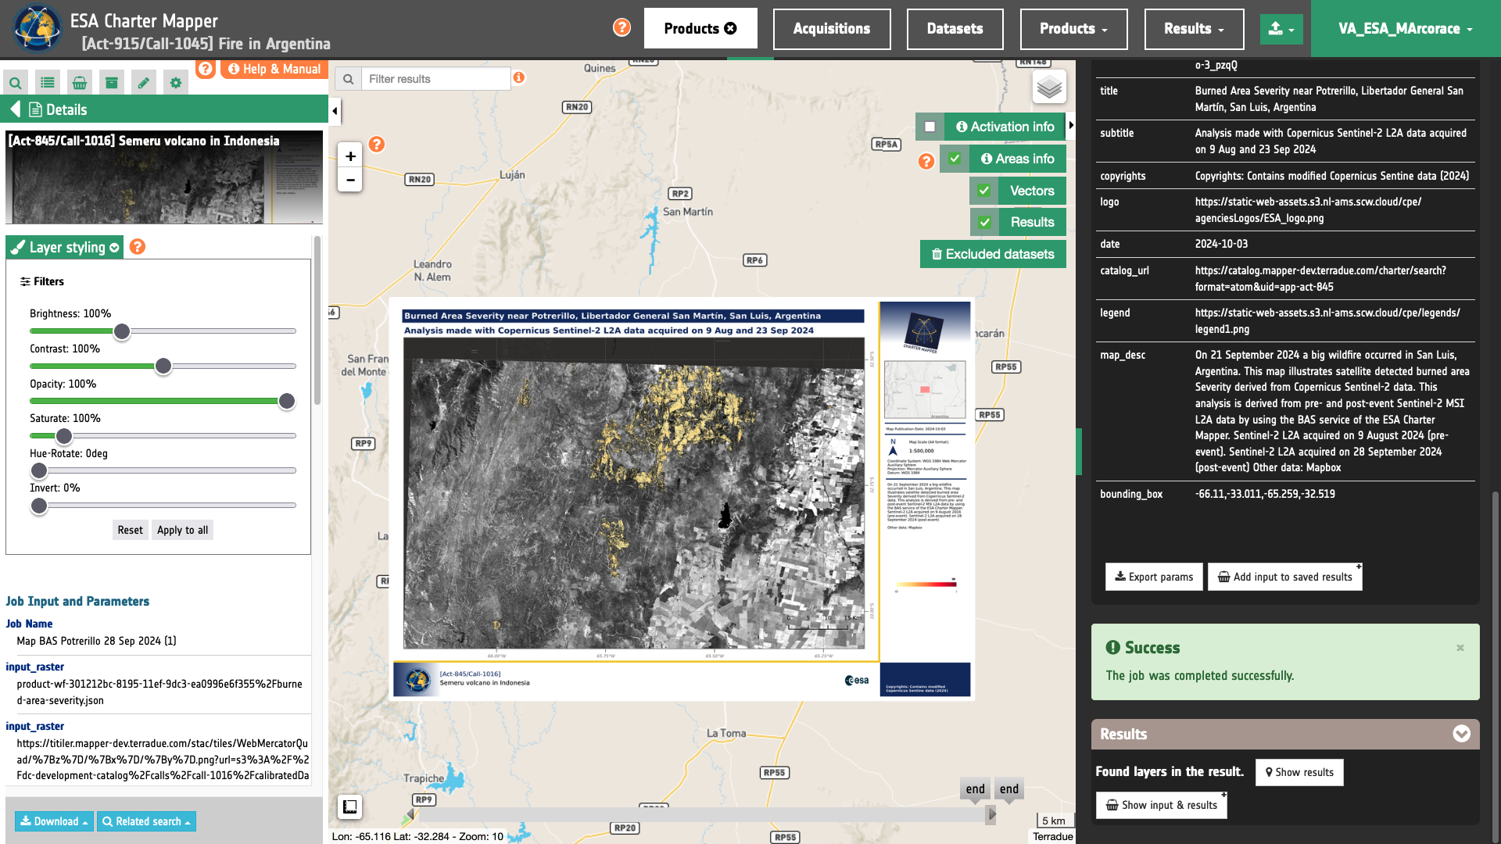Open the list view icon in left toolbar
Viewport: 1501px width, 844px height.
(48, 82)
